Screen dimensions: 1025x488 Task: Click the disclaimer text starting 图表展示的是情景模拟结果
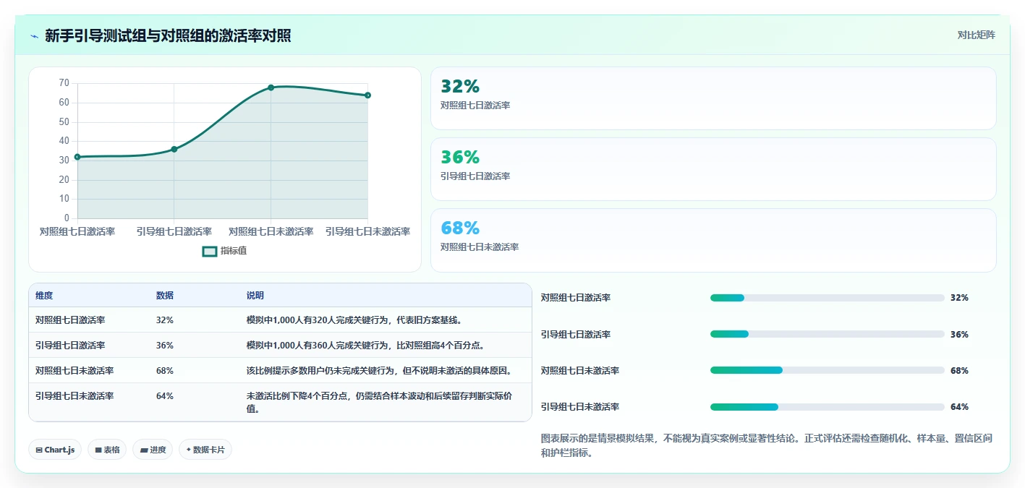[767, 446]
